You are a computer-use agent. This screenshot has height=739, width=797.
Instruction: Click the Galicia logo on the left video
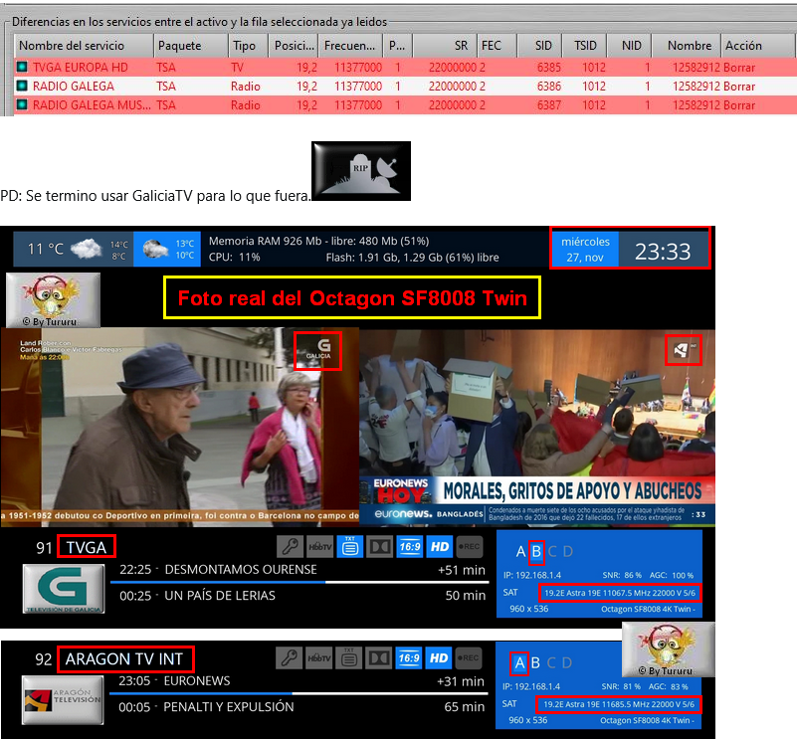click(x=318, y=350)
